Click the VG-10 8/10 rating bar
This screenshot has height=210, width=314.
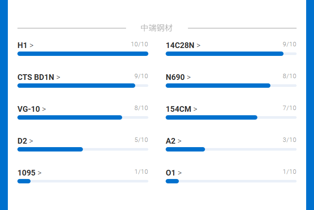(83, 117)
